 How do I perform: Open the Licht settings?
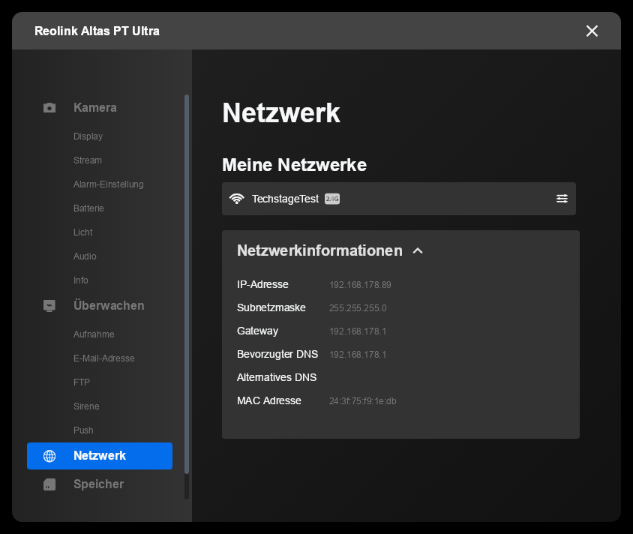83,232
